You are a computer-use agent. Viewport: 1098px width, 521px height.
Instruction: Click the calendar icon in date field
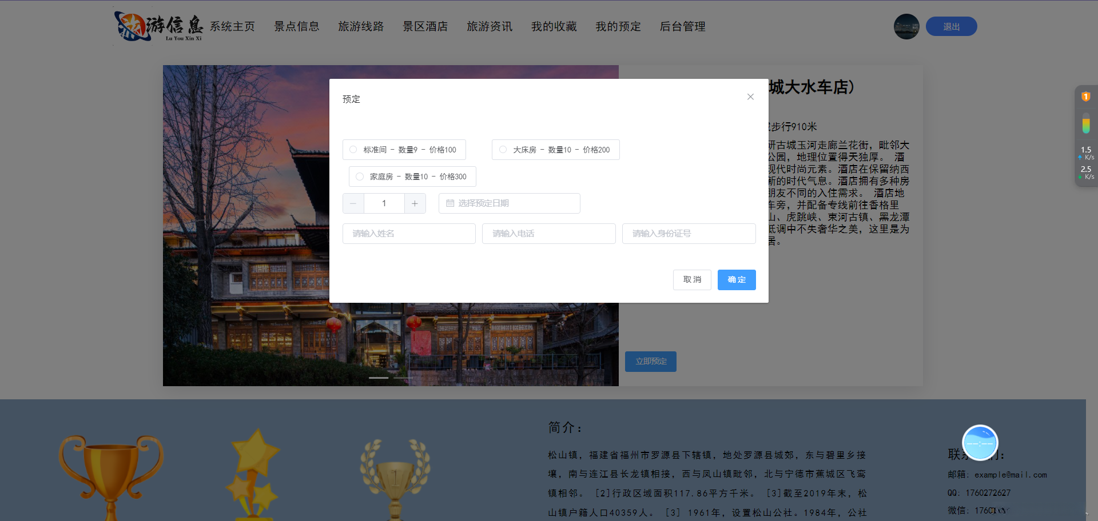[x=450, y=203]
